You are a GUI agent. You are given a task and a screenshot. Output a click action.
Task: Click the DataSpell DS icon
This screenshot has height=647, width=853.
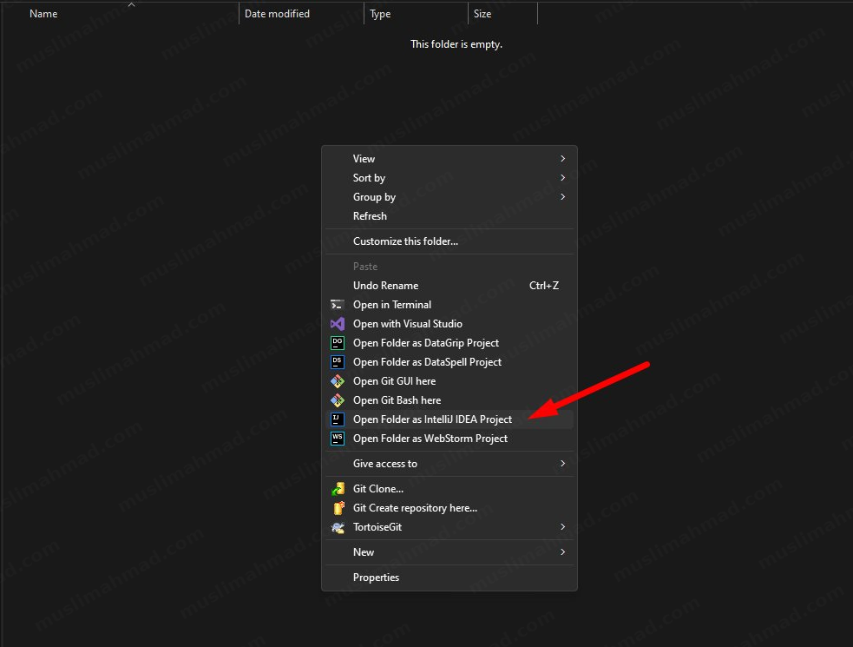point(338,362)
